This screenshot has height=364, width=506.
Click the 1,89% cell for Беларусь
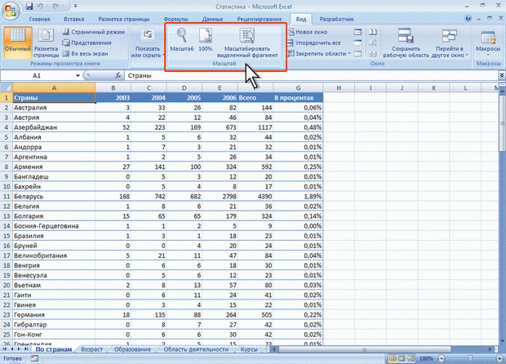pos(298,196)
